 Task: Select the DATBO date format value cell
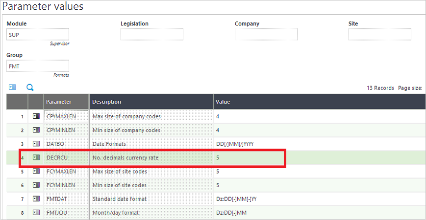pos(235,144)
